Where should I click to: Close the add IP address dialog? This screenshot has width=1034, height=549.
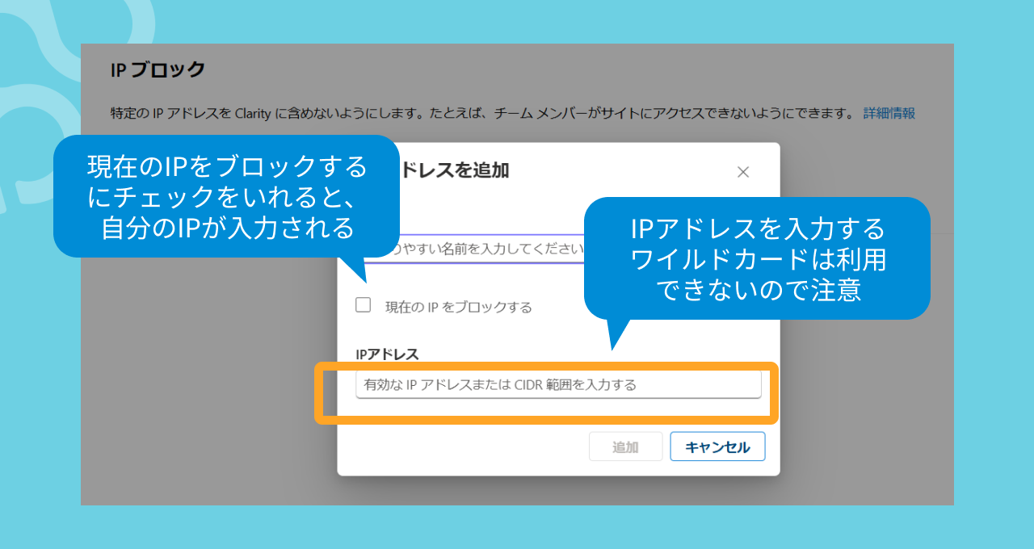point(743,172)
